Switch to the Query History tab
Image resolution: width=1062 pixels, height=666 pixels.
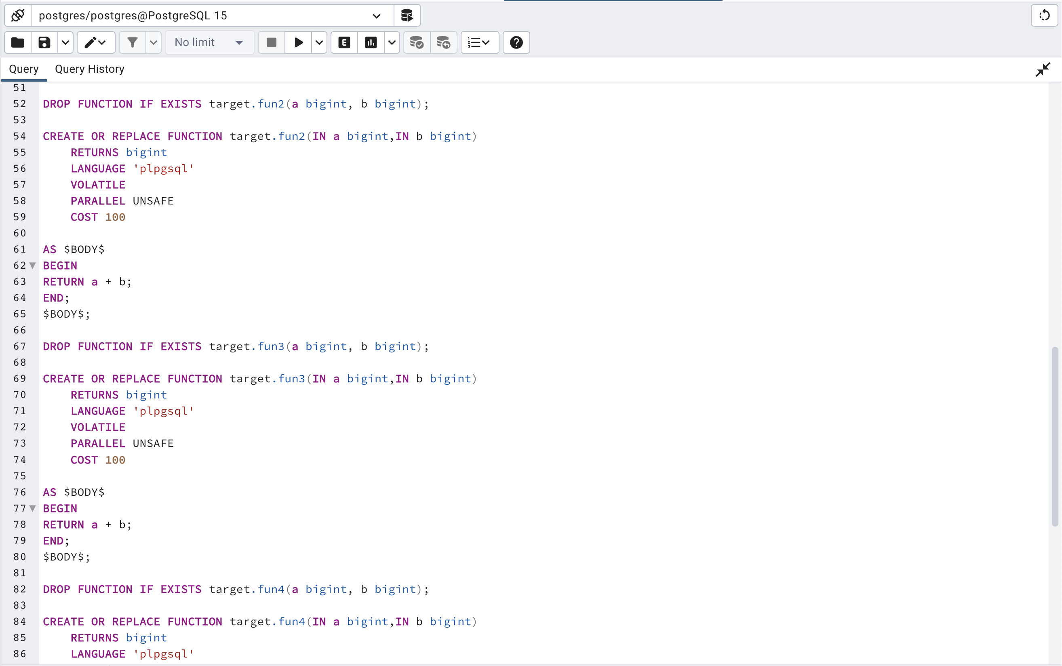pos(90,69)
